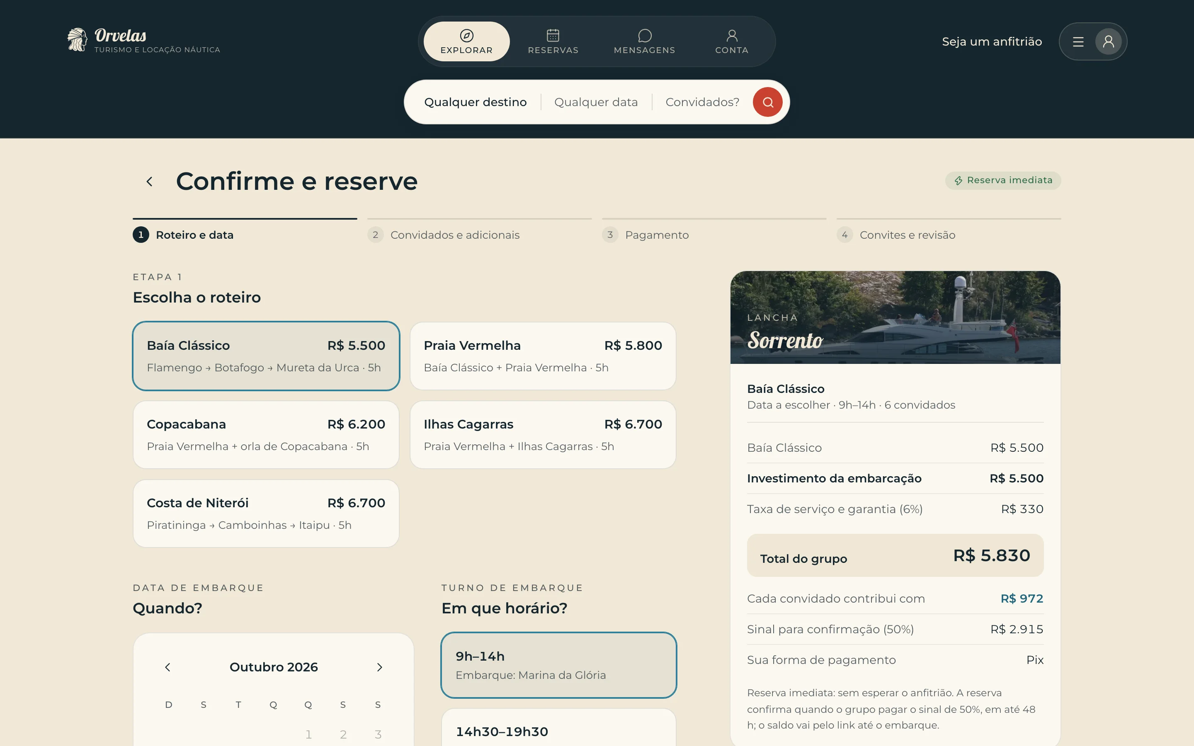Click the red search magnifier button
1194x746 pixels.
point(767,102)
